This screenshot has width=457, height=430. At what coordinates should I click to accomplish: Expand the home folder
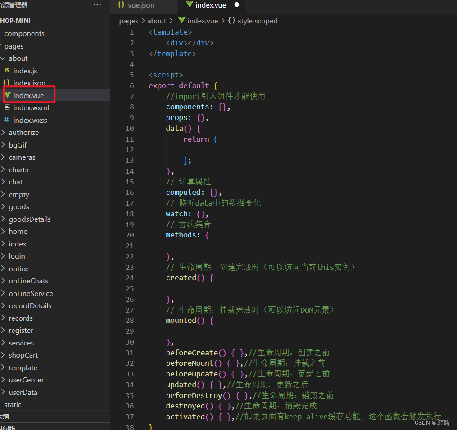3,232
